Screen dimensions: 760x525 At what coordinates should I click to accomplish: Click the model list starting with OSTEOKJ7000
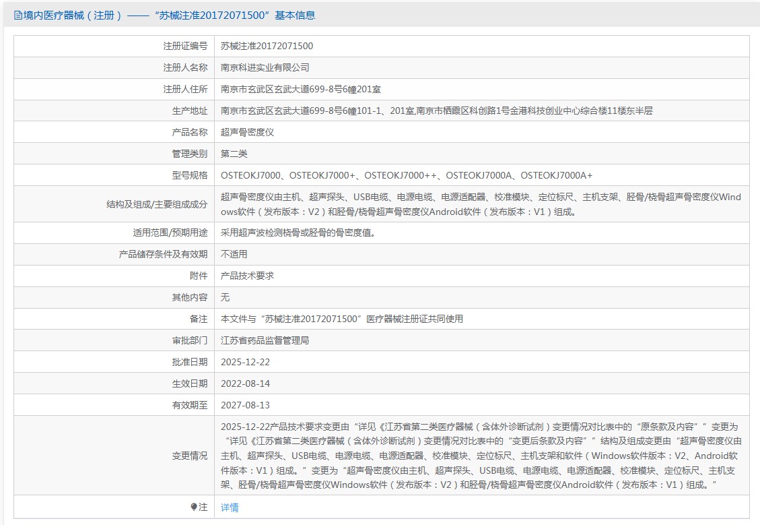[x=406, y=176]
